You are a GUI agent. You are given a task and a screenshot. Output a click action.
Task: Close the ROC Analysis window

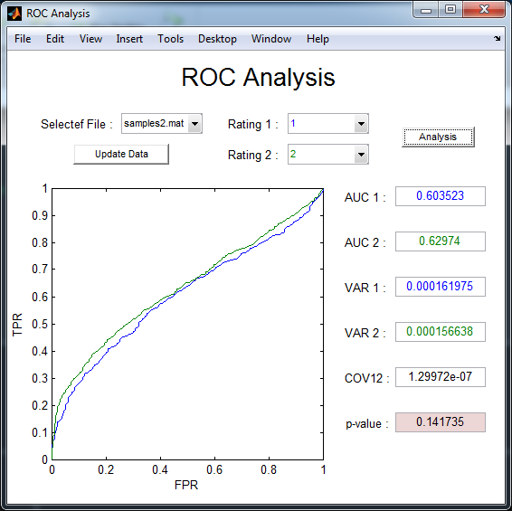coord(484,9)
